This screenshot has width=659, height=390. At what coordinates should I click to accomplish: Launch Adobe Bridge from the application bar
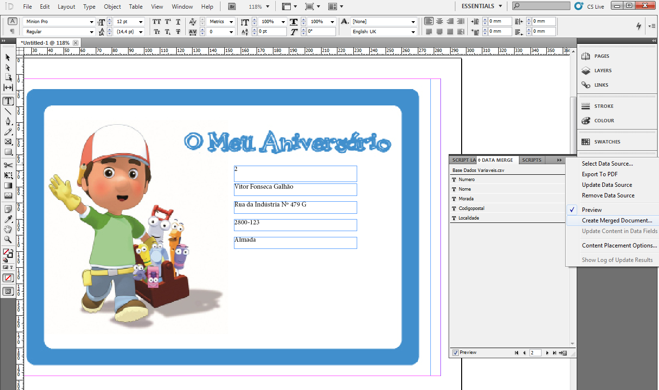[x=231, y=7]
